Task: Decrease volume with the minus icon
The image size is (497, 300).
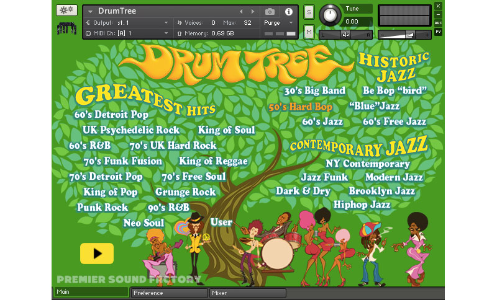Action: (382, 35)
